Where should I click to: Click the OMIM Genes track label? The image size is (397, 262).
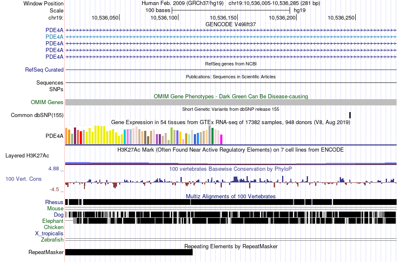coord(47,102)
